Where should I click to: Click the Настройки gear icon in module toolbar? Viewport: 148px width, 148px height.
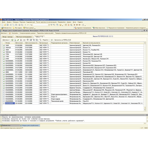10,33
